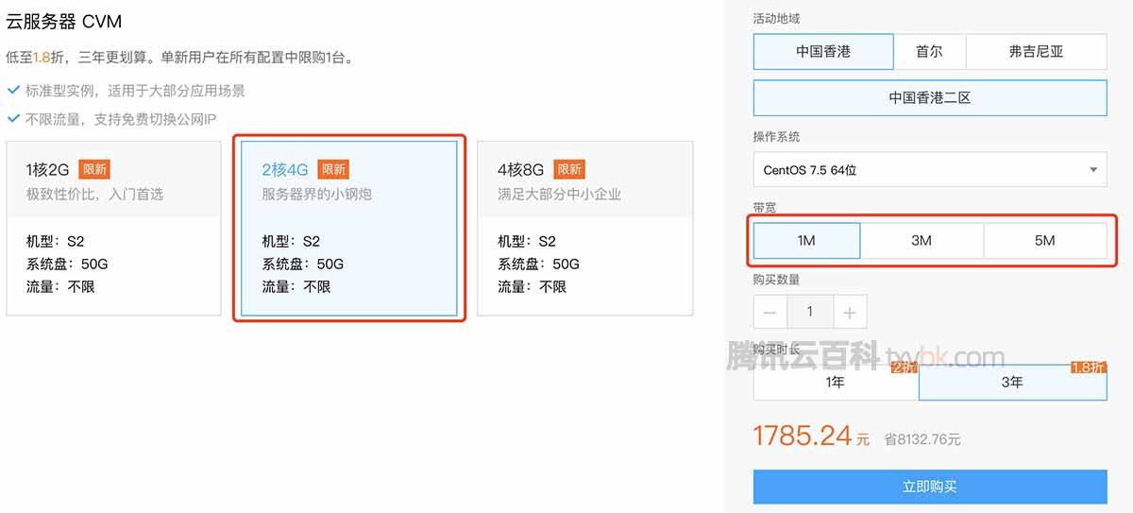Click the savings text 省8132.76元
The image size is (1133, 513).
[x=922, y=439]
